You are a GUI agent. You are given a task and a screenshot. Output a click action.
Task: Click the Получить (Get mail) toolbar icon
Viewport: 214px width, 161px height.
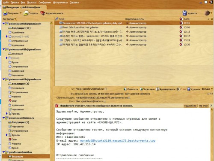coord(5,13)
